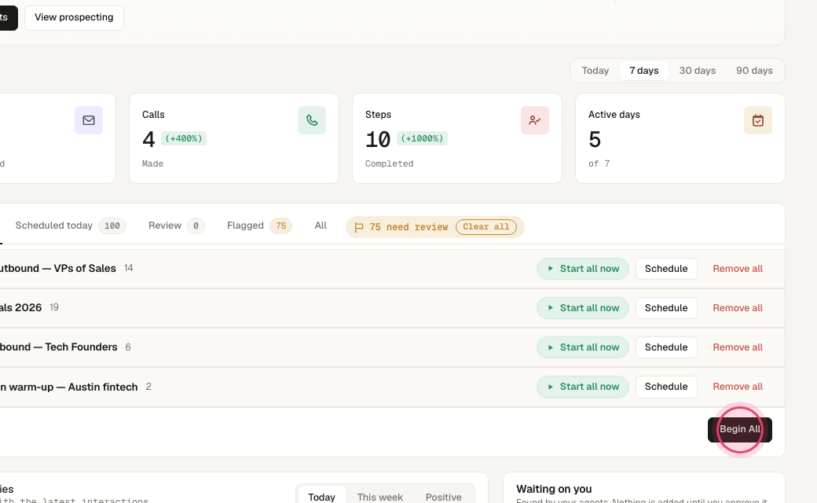Remove all from Tech Founders

[x=738, y=347]
